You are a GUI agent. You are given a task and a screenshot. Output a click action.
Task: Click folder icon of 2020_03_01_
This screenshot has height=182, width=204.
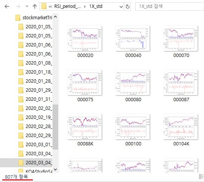click(x=21, y=145)
